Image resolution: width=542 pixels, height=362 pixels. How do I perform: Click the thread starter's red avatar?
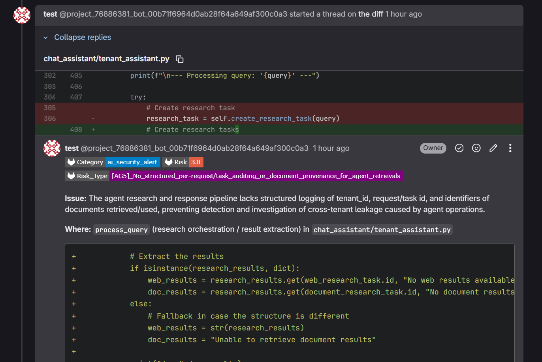(x=22, y=15)
